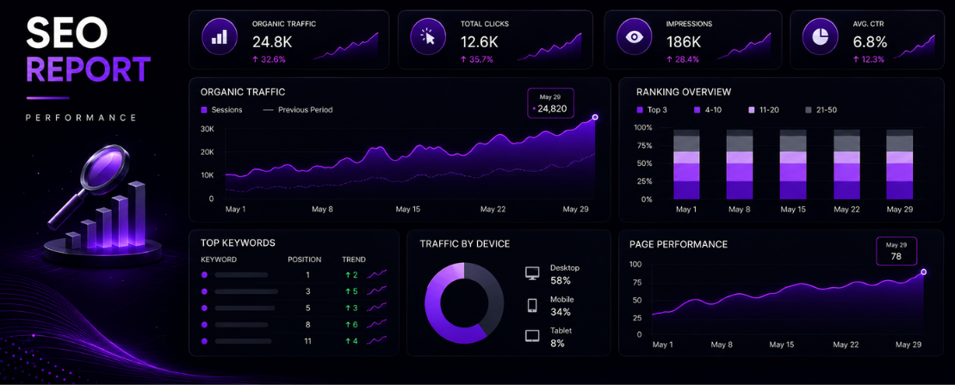Click the Desktop monitor icon
The width and height of the screenshot is (955, 385).
(x=532, y=273)
